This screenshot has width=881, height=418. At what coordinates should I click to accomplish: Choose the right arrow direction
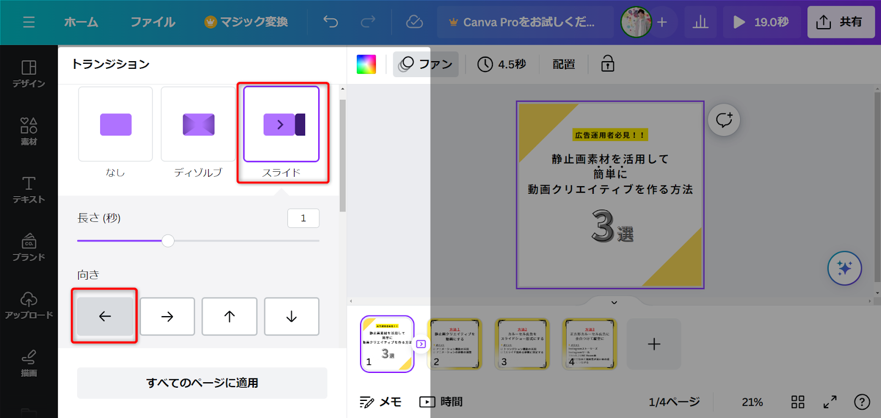pyautogui.click(x=167, y=317)
